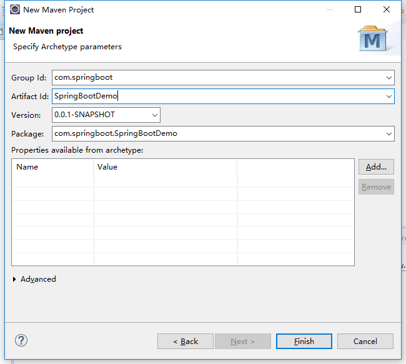Image resolution: width=406 pixels, height=364 pixels.
Task: Expand the Advanced section
Action: click(x=14, y=279)
